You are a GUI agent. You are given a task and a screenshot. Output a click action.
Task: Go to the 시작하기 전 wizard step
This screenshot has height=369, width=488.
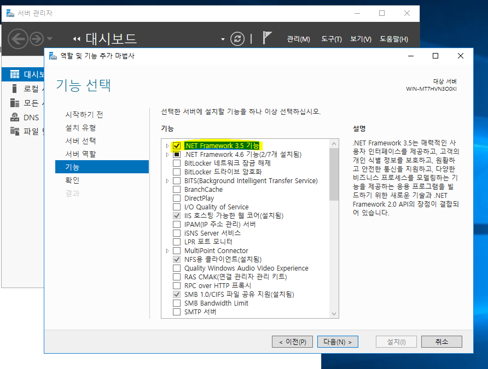(84, 115)
